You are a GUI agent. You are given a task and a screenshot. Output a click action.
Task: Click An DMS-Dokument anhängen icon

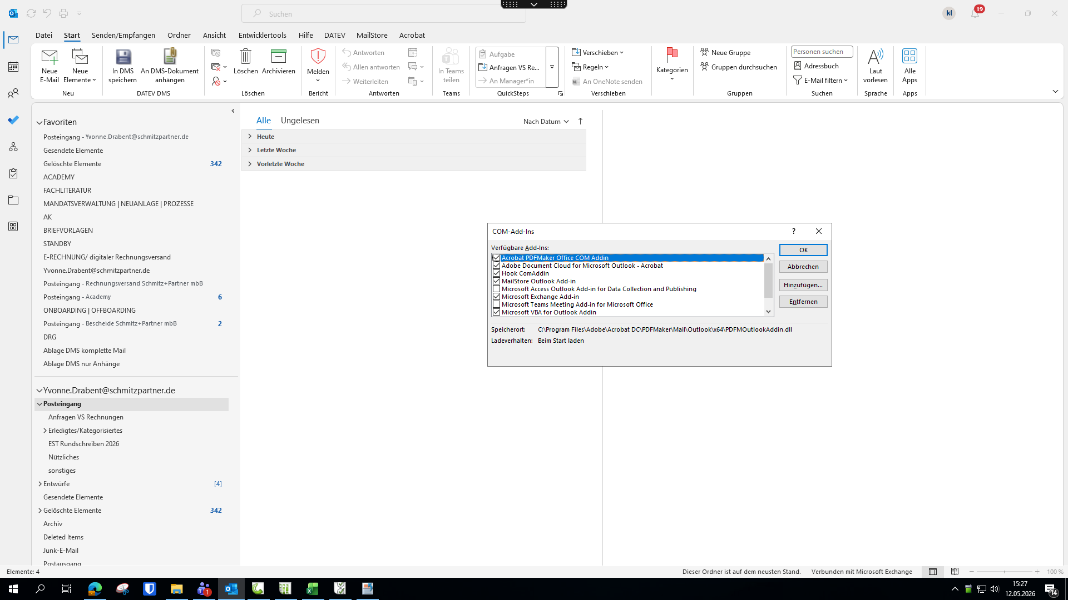tap(170, 66)
